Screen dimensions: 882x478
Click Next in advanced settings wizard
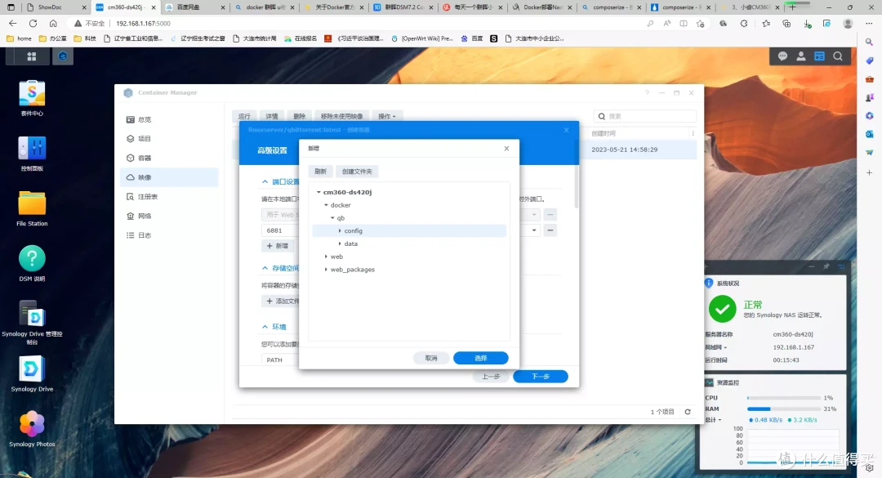click(x=541, y=376)
